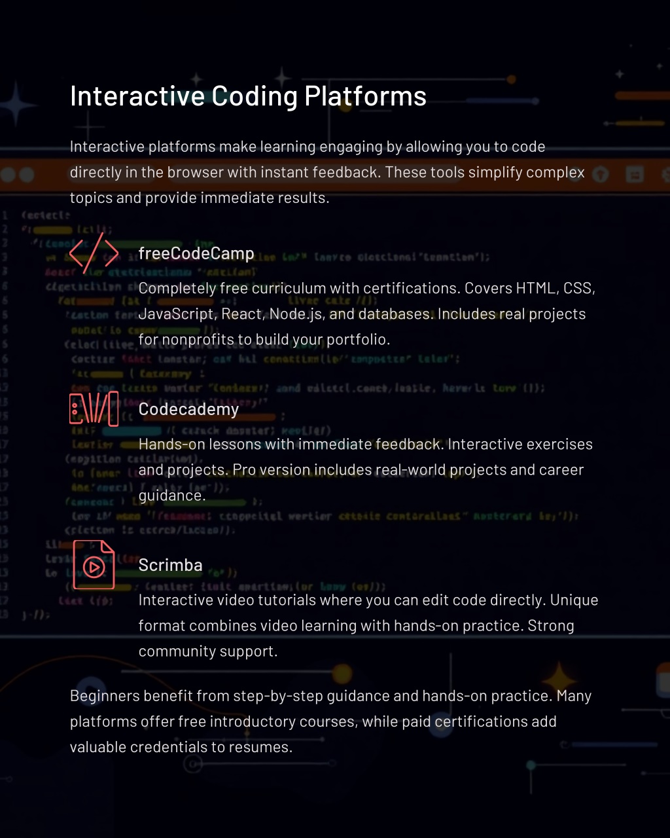Click the 'Interactive video tutorials' description text
This screenshot has height=838, width=670.
tap(368, 625)
